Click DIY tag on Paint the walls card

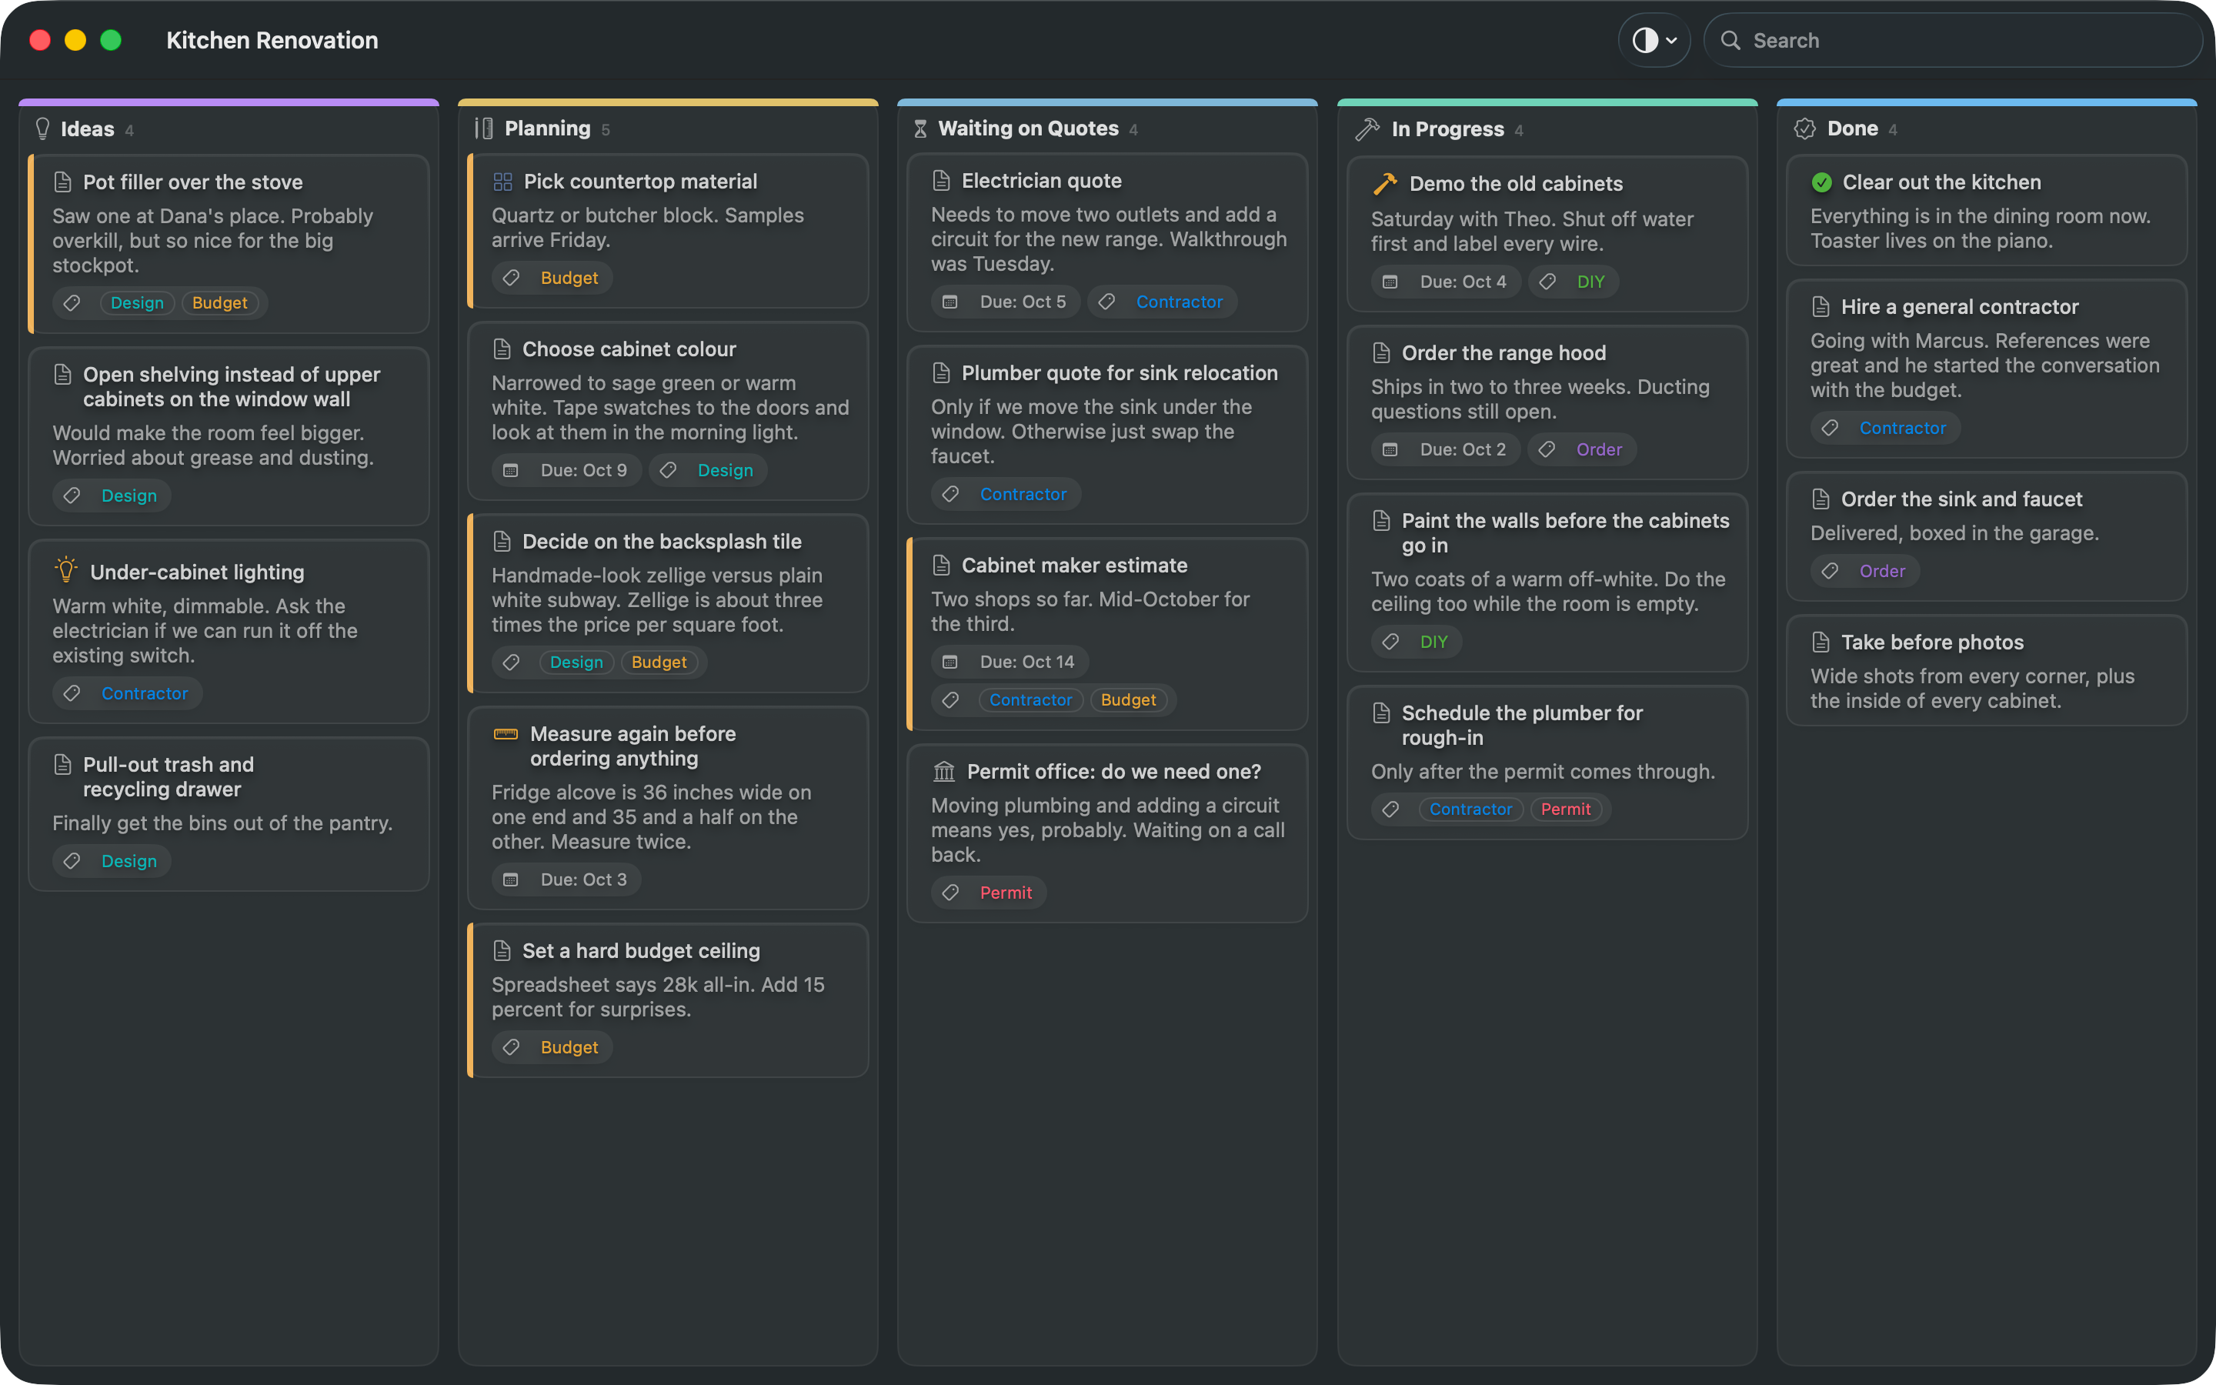coord(1433,642)
